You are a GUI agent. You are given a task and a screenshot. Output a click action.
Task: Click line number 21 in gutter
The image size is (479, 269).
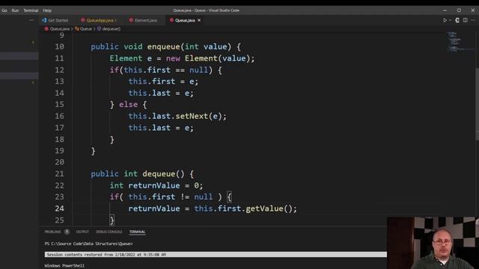point(59,174)
